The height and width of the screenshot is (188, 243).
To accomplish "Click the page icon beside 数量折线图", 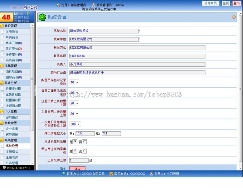I will click(3, 89).
